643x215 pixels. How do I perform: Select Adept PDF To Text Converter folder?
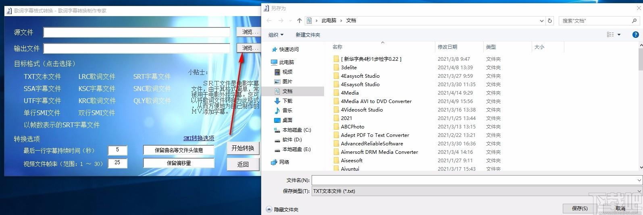click(x=375, y=135)
